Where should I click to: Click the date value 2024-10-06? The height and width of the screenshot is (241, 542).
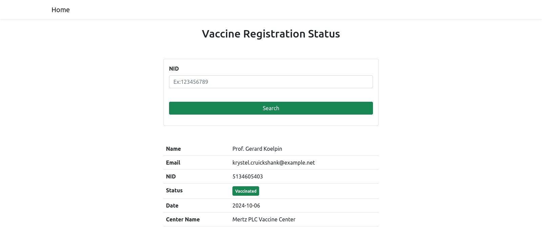click(246, 206)
